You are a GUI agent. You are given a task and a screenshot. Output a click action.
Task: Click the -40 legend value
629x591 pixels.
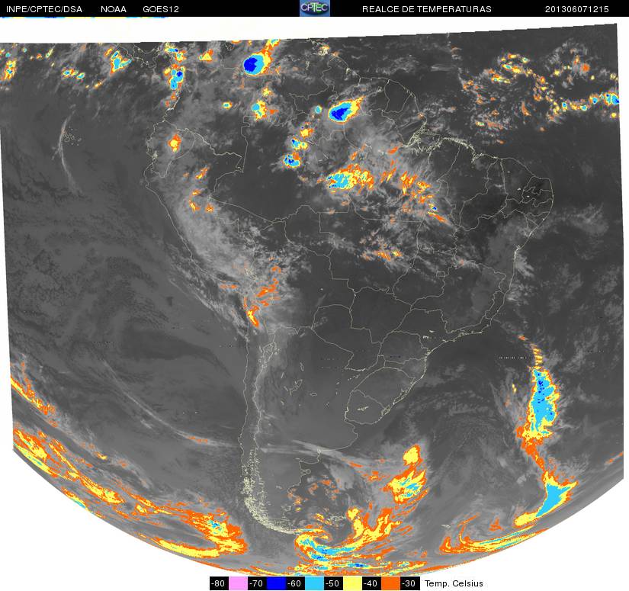(x=371, y=583)
